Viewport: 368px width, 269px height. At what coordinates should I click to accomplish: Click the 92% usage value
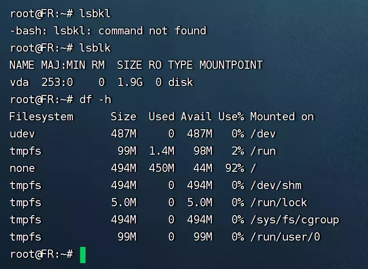(234, 168)
